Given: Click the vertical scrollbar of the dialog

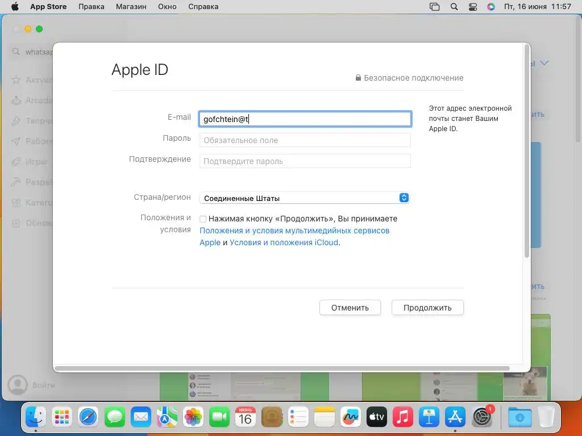Looking at the screenshot, I should [526, 152].
